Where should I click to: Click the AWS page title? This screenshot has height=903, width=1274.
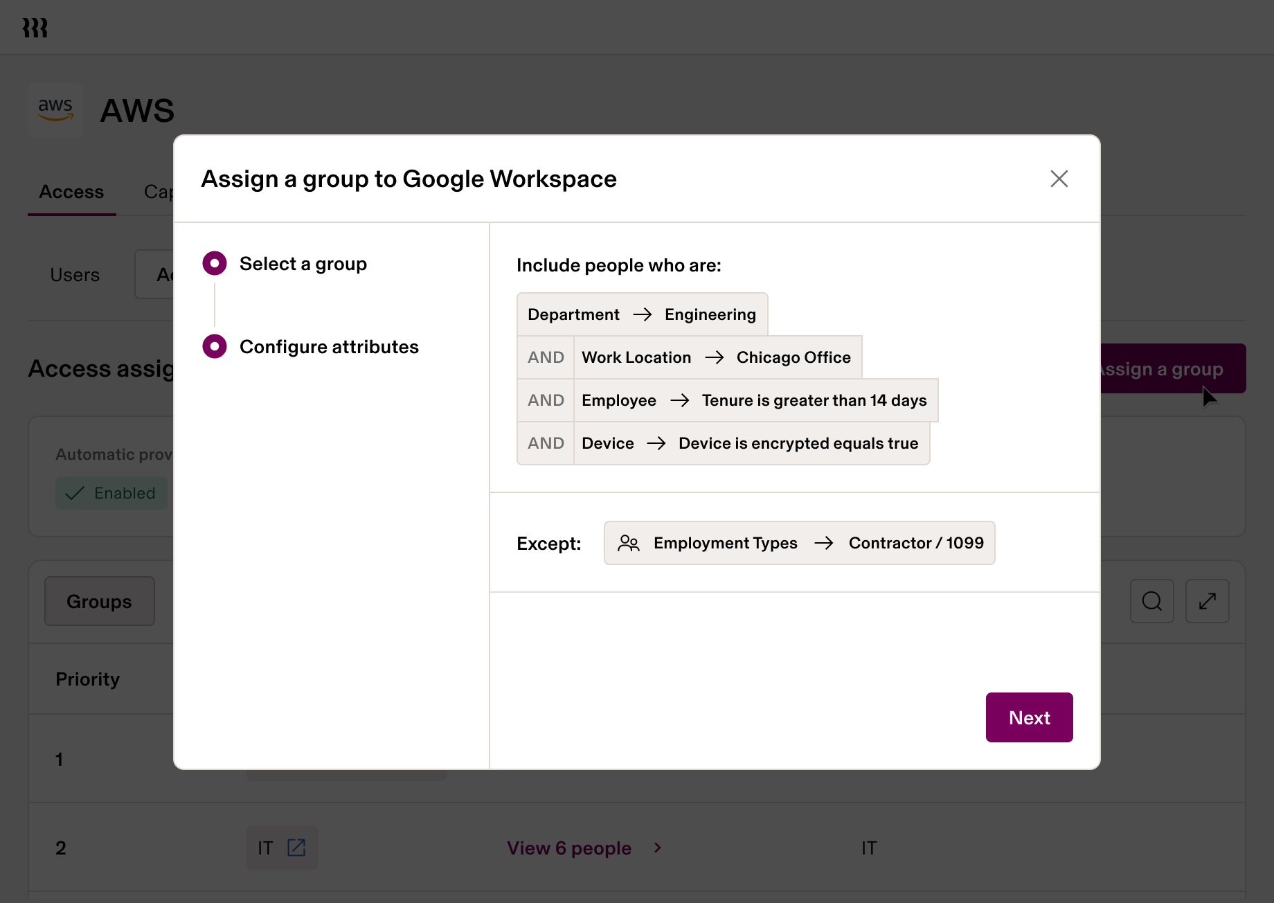pyautogui.click(x=137, y=111)
